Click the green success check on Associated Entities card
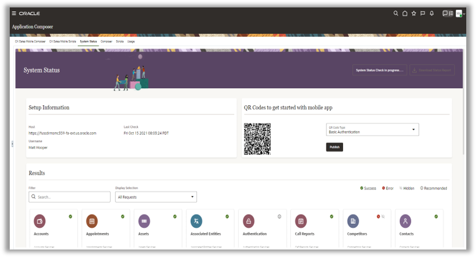 click(x=227, y=216)
